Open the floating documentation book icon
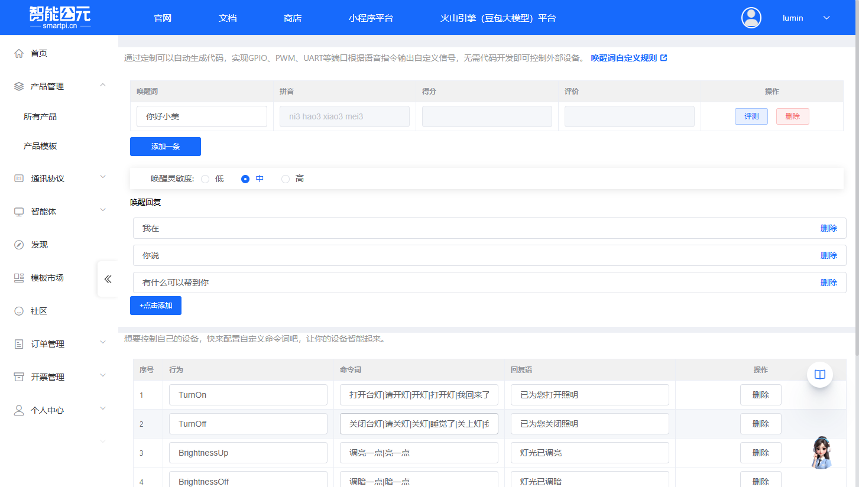Image resolution: width=859 pixels, height=487 pixels. pos(819,374)
